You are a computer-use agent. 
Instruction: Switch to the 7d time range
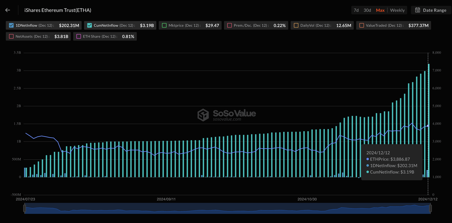(356, 10)
